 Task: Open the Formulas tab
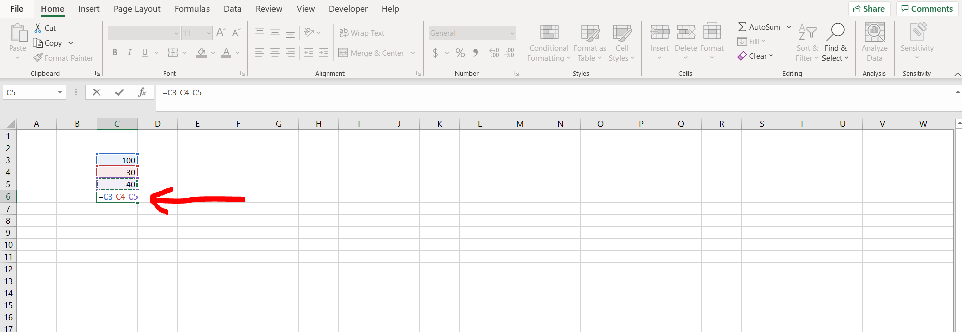192,9
